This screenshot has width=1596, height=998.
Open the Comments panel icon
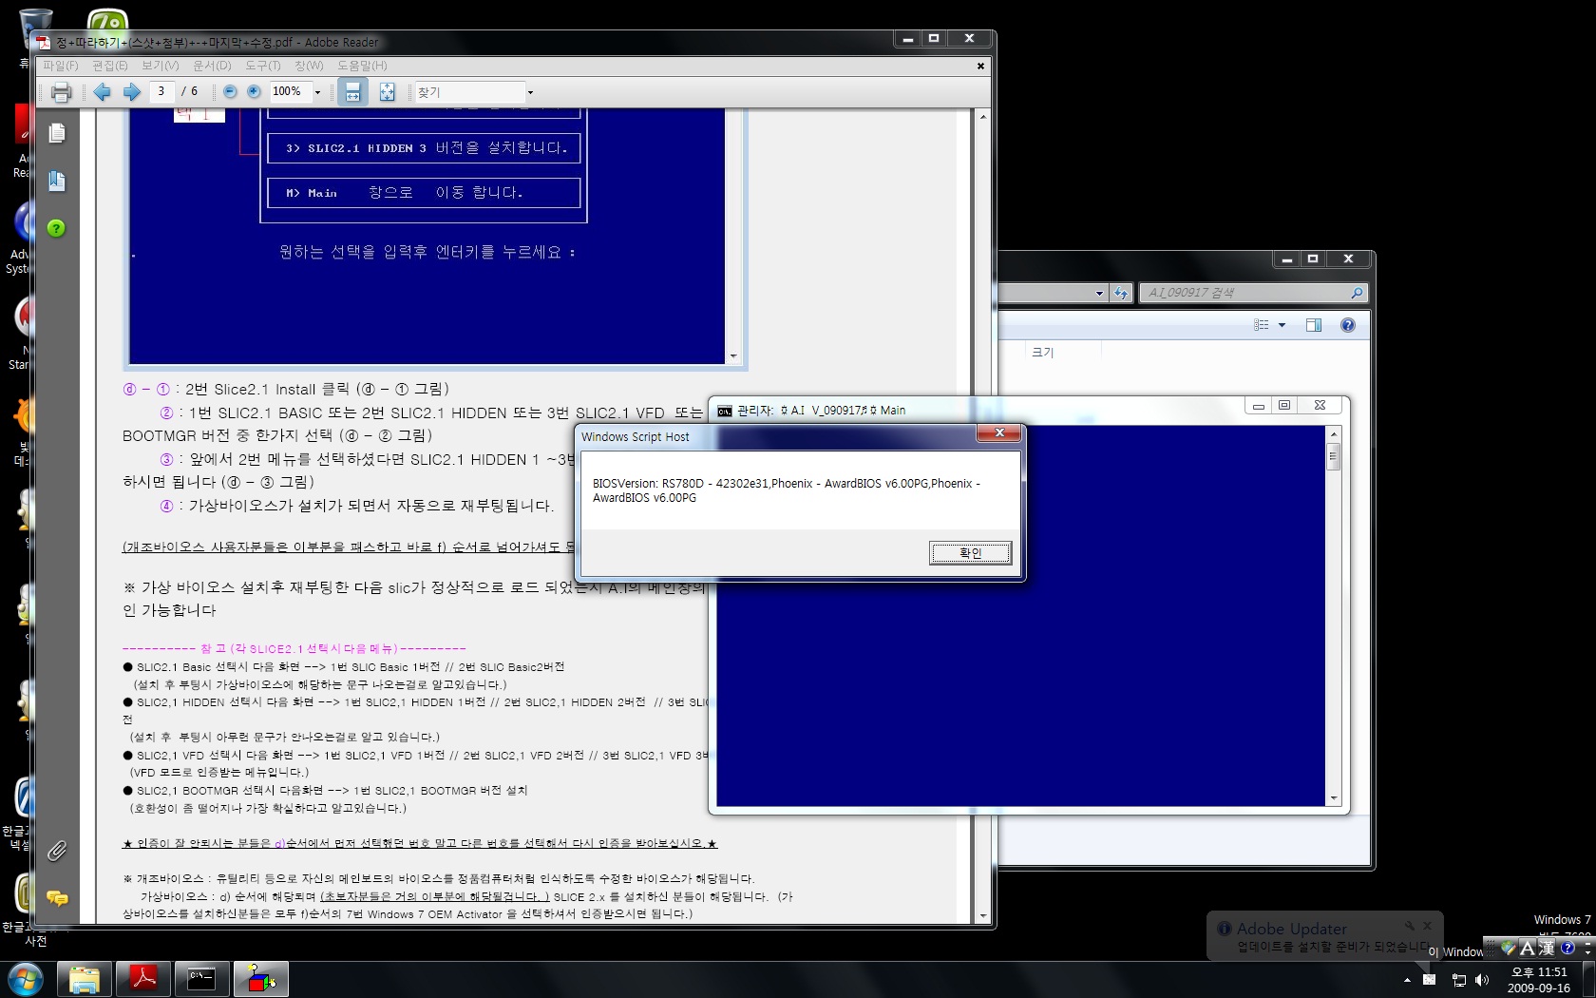coord(57,898)
